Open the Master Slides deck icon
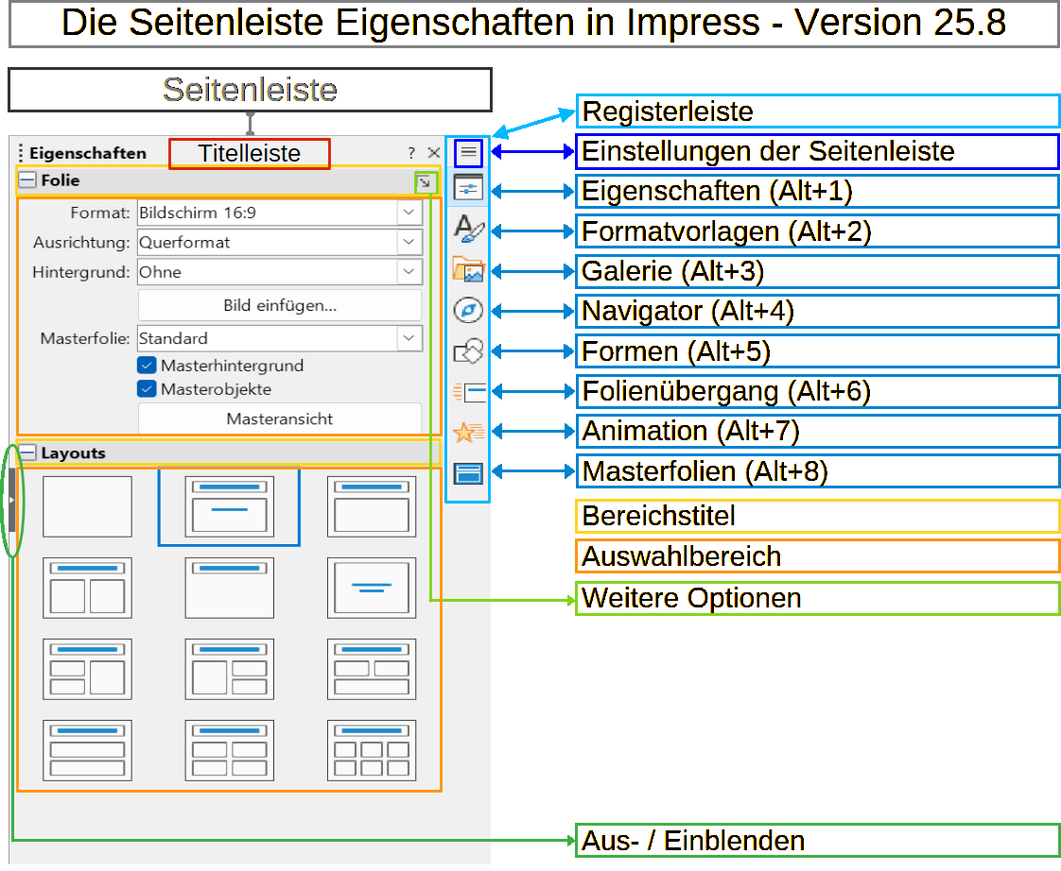The width and height of the screenshot is (1061, 871). click(468, 473)
